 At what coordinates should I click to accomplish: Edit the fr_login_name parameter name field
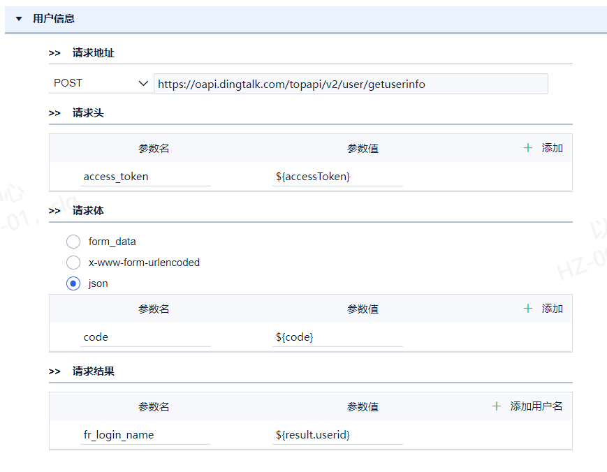pyautogui.click(x=145, y=435)
